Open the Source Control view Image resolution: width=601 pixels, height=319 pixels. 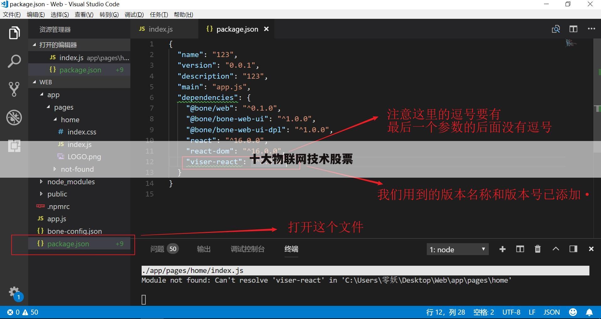(14, 89)
